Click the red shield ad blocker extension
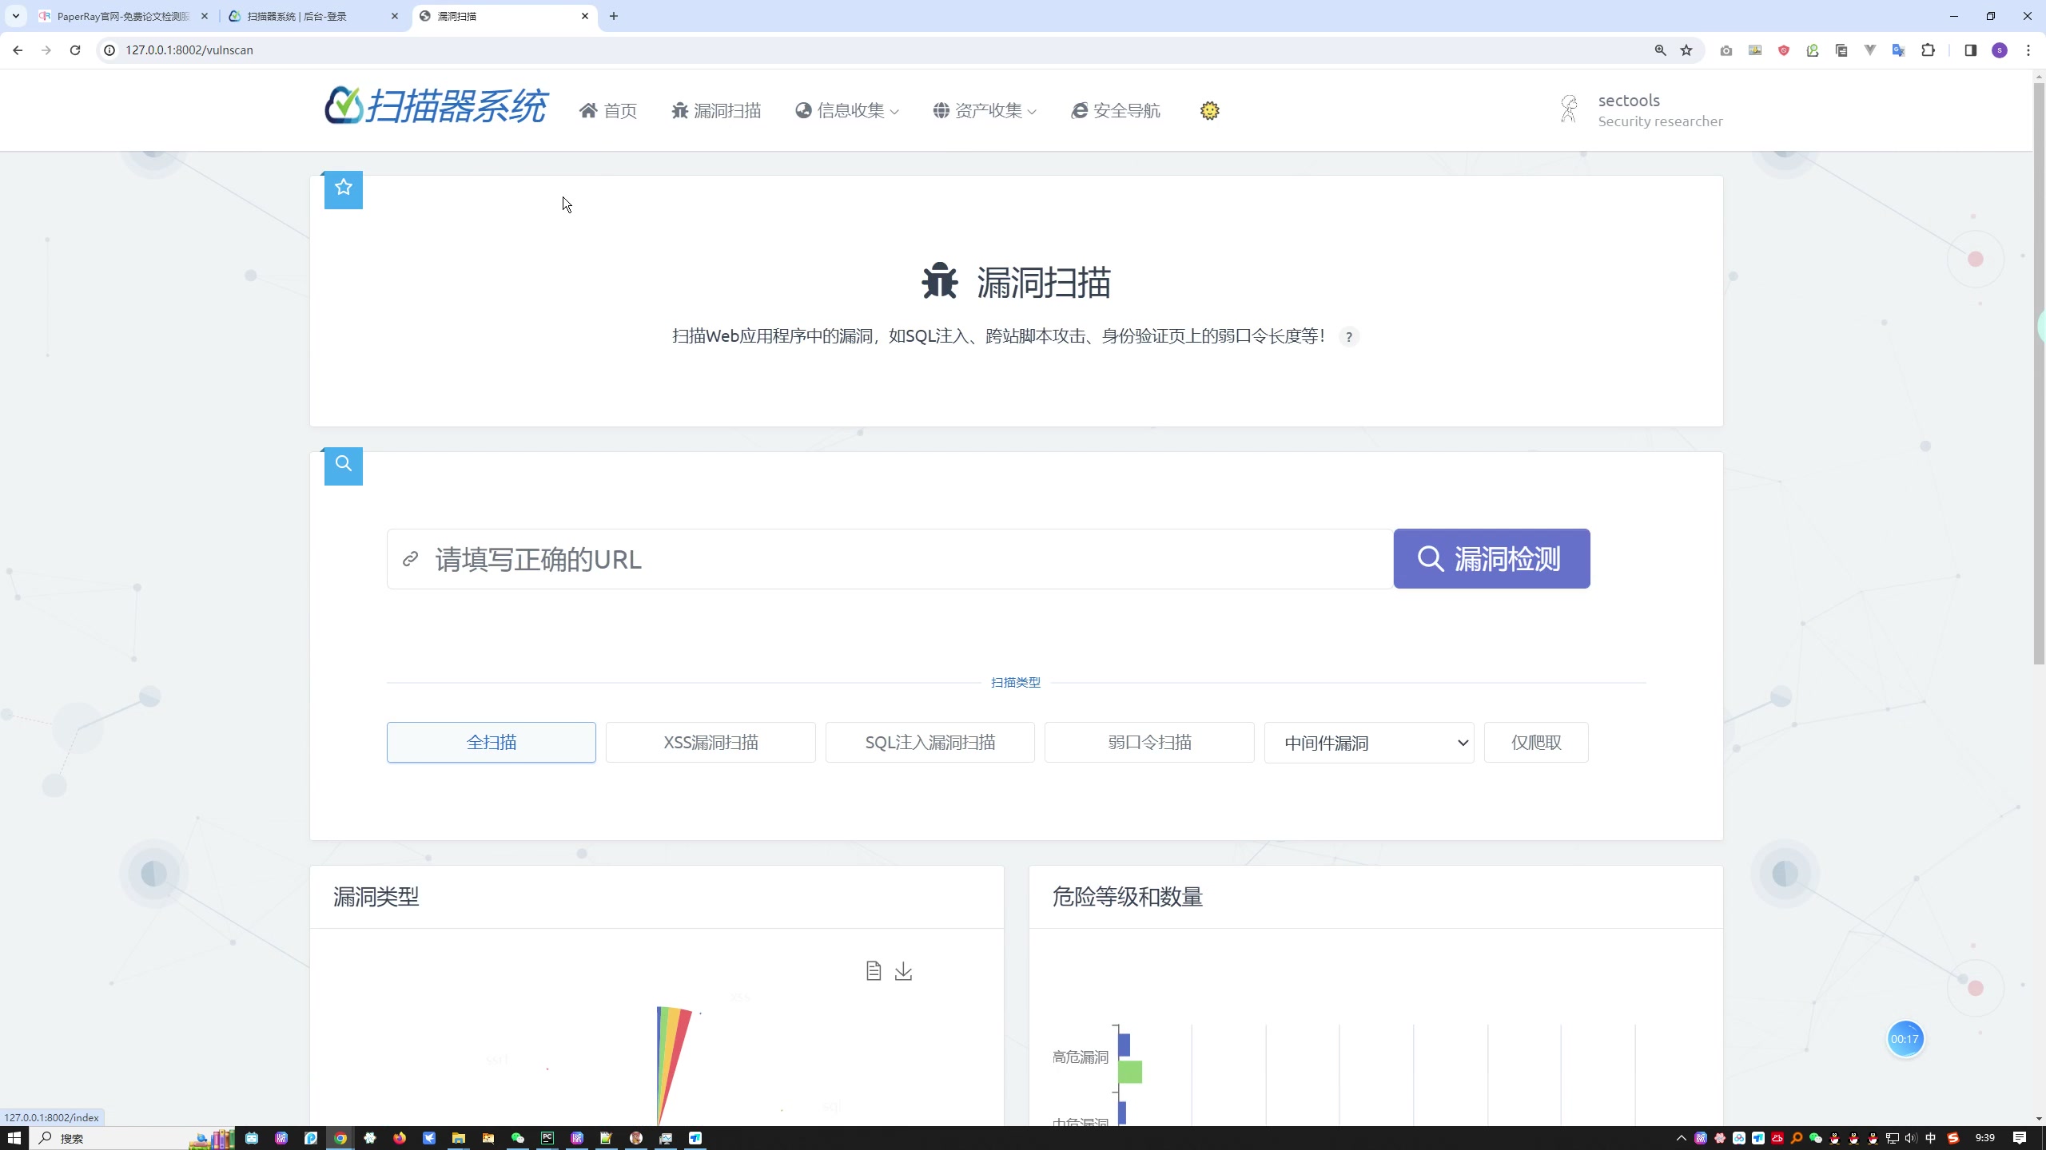 pos(1784,50)
